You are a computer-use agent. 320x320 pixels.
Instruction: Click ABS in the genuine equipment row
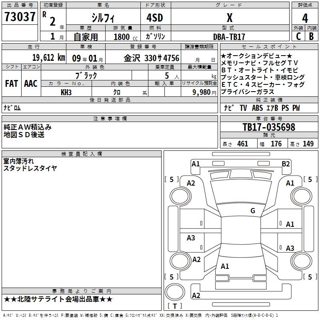tap(257, 108)
